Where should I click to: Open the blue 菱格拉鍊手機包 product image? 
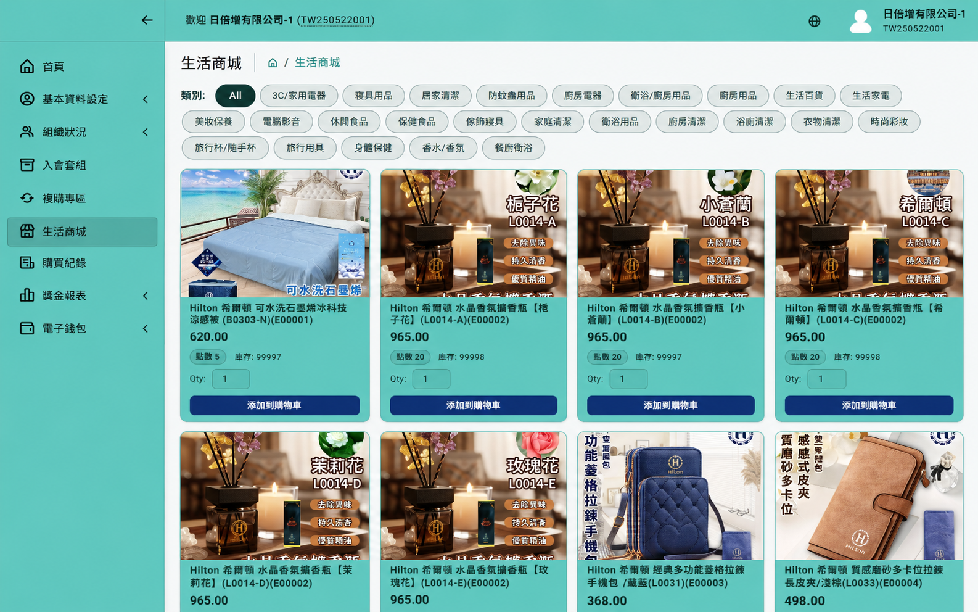click(671, 496)
